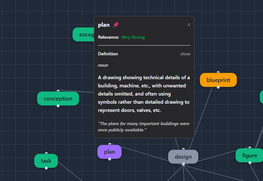Select the green figure node

tap(249, 155)
